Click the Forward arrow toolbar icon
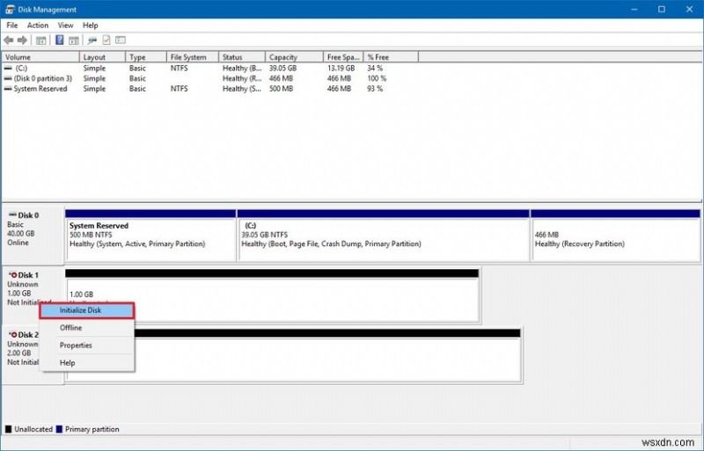 22,40
